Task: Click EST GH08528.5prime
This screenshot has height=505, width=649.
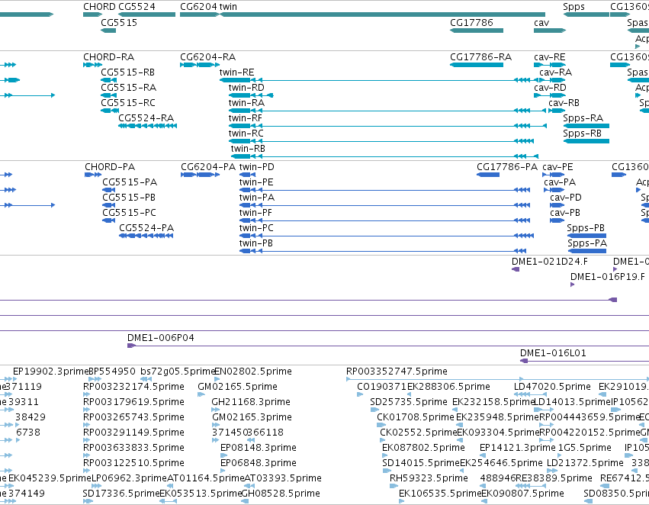Action: (x=280, y=494)
